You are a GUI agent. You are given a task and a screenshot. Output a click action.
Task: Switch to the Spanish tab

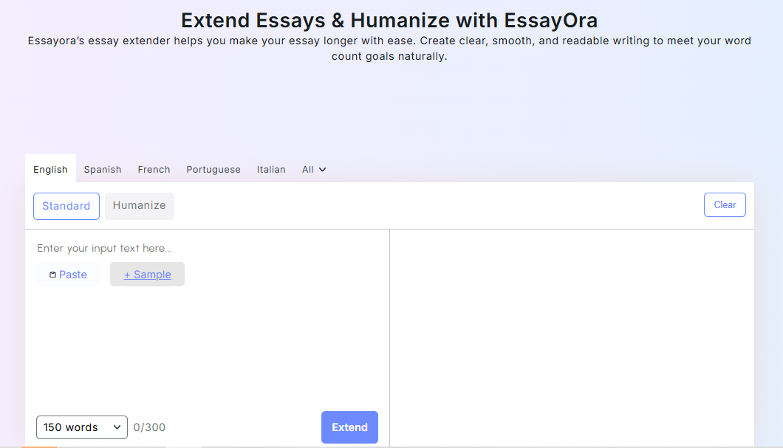point(102,169)
